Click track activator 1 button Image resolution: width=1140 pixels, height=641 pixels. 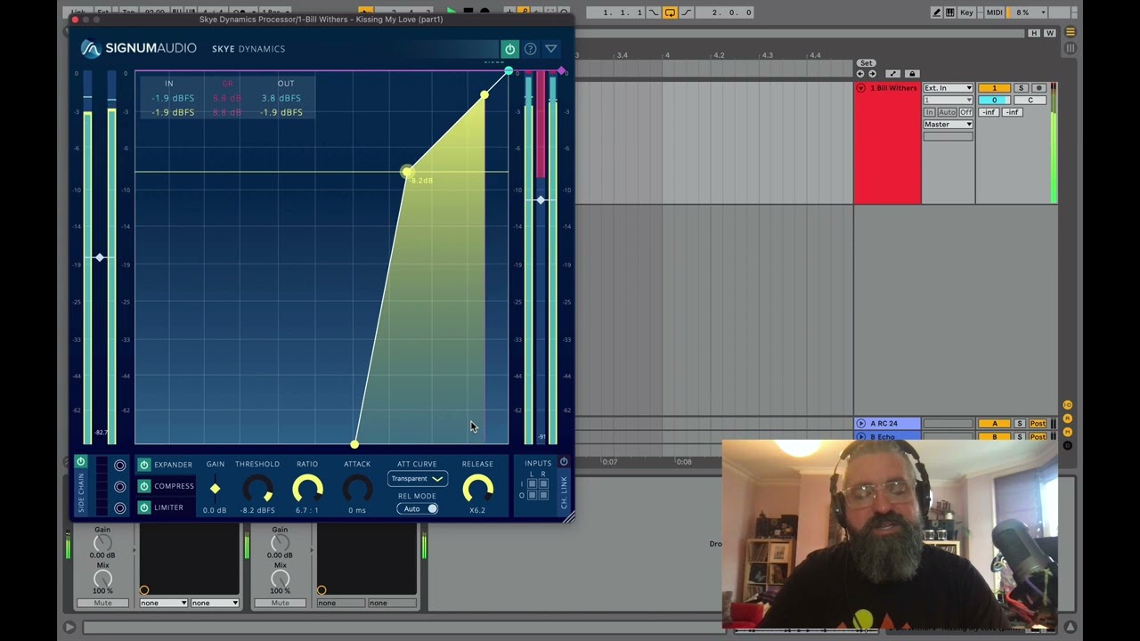(x=995, y=88)
